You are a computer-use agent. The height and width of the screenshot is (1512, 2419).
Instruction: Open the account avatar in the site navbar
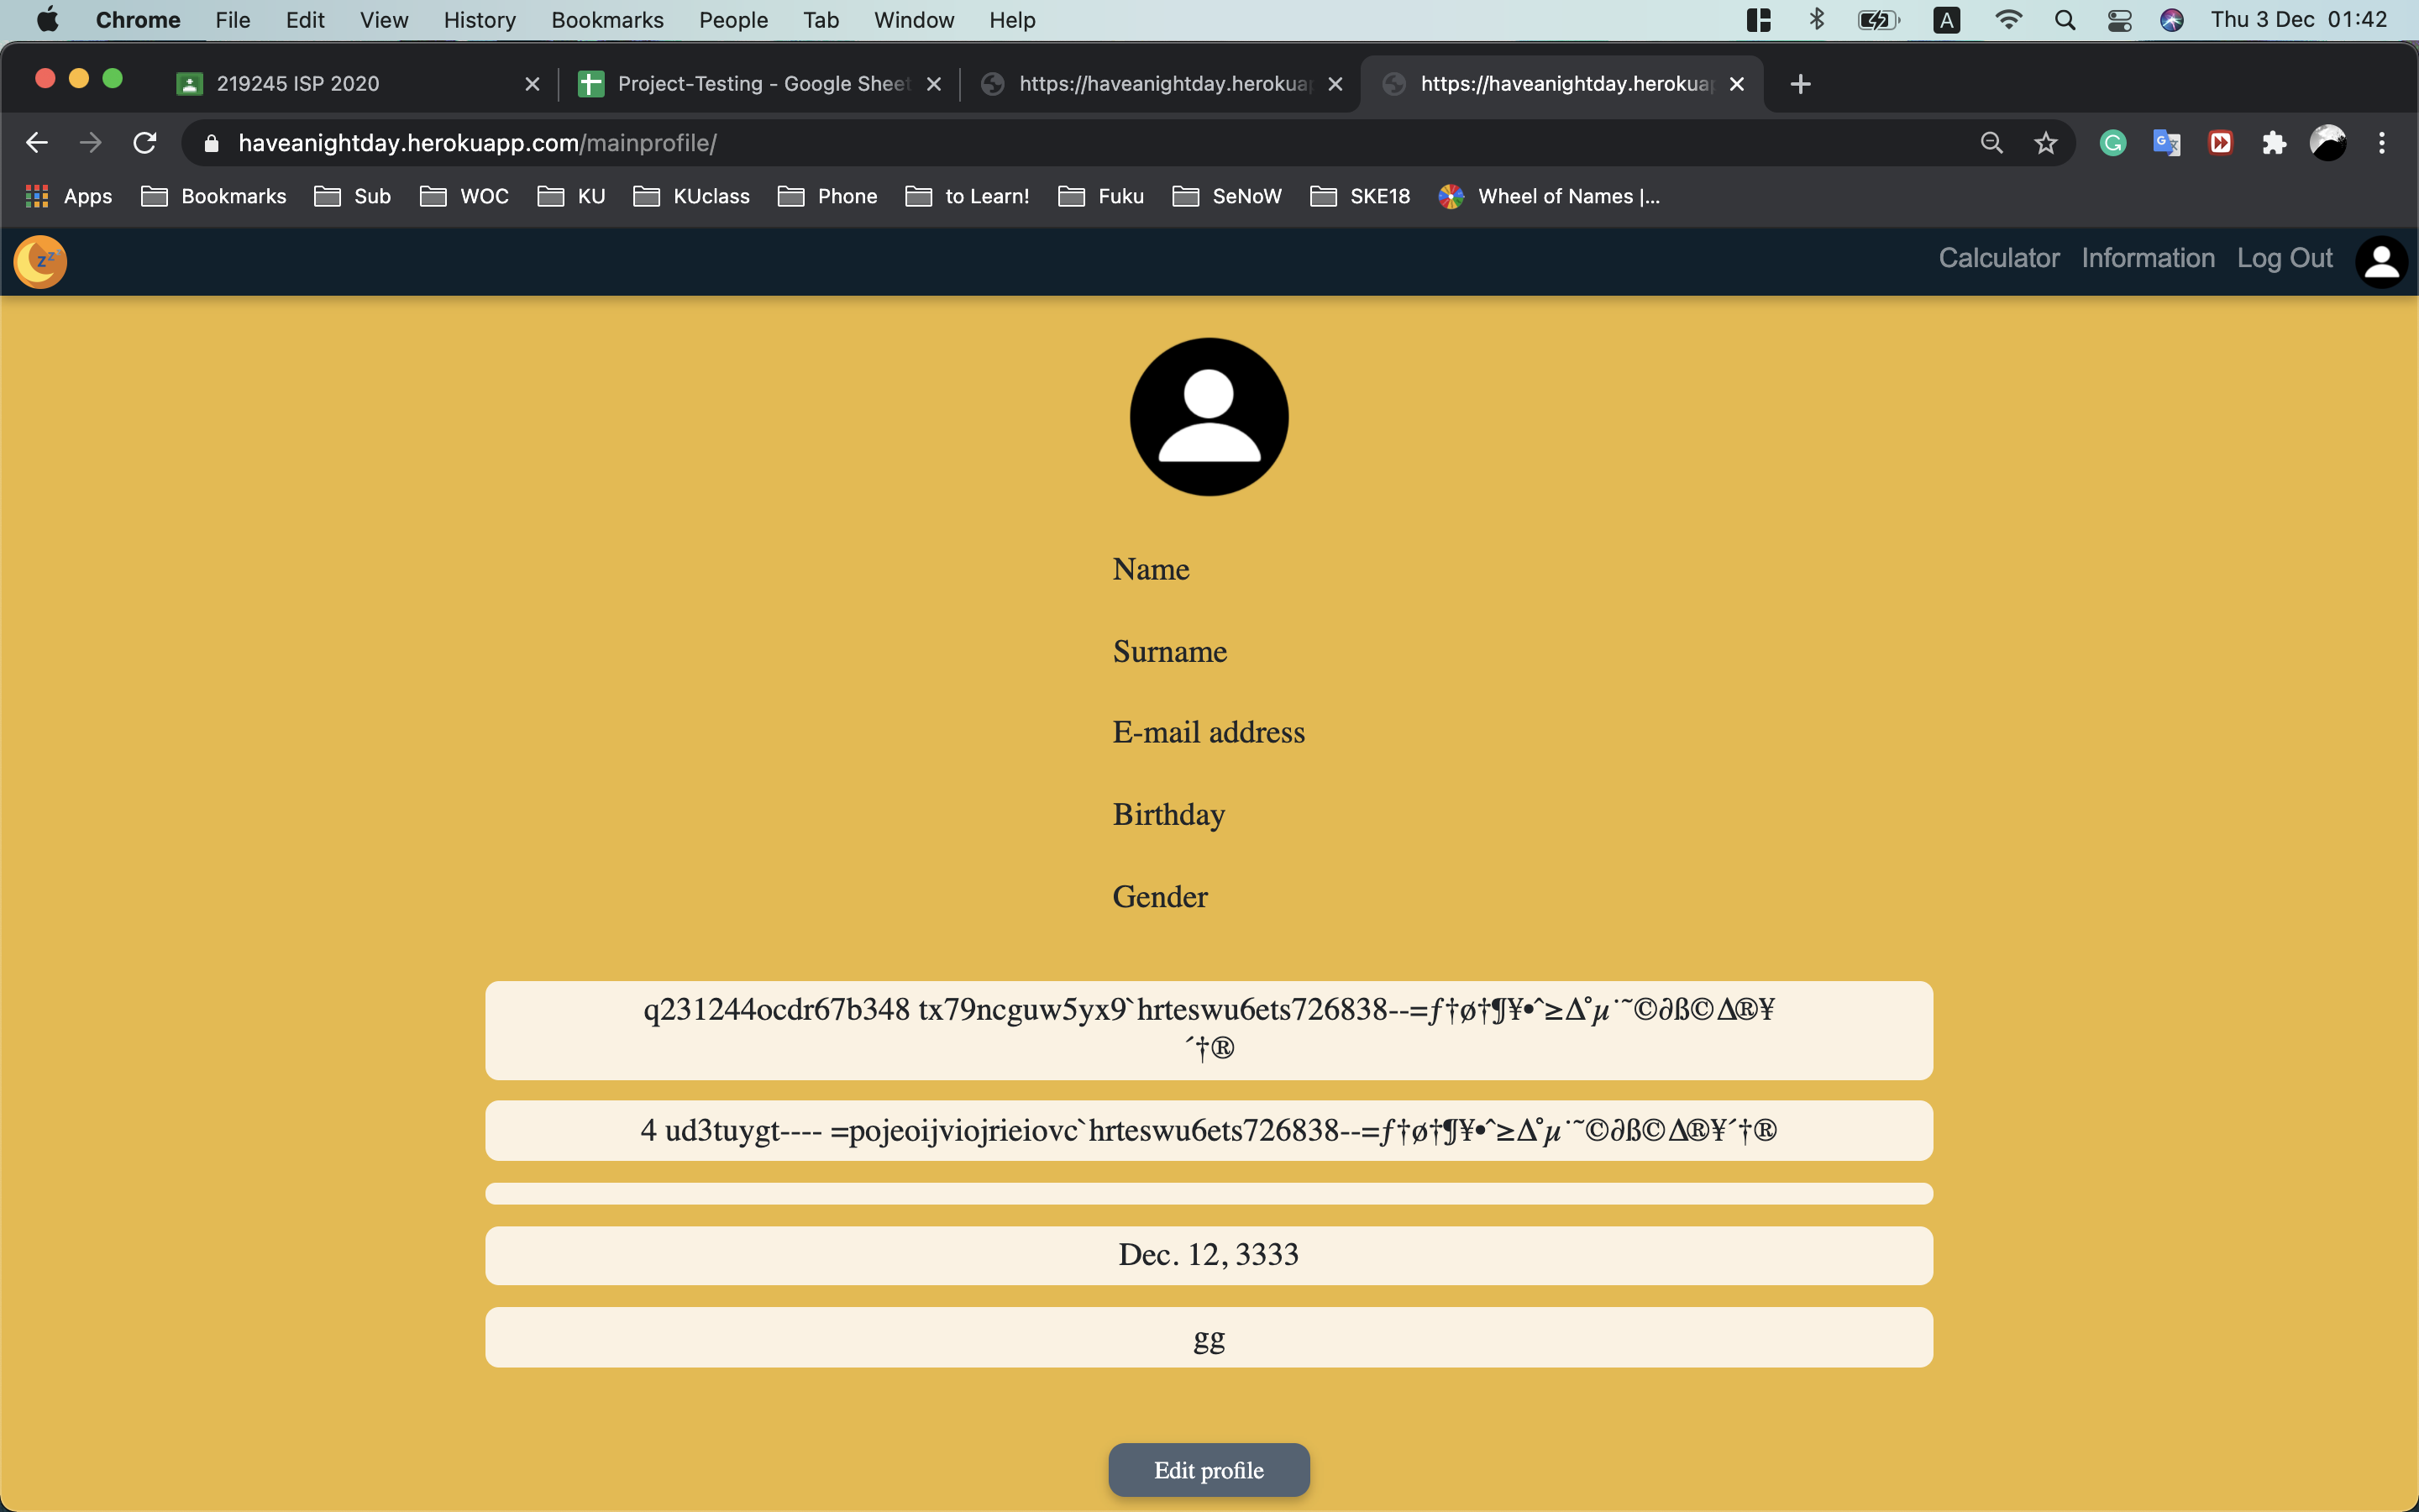[2382, 261]
